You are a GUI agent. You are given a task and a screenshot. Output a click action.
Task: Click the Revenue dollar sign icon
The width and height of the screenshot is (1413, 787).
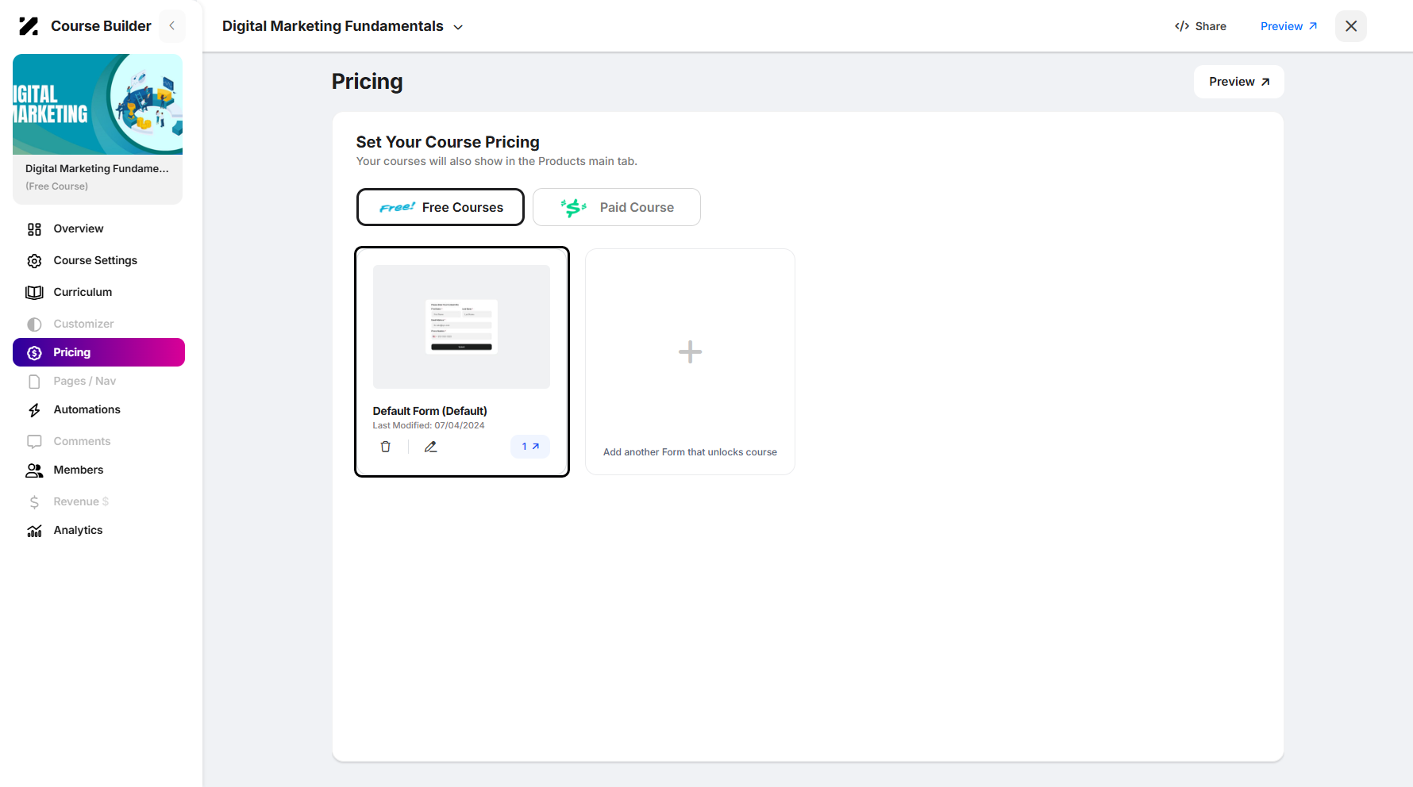point(34,502)
